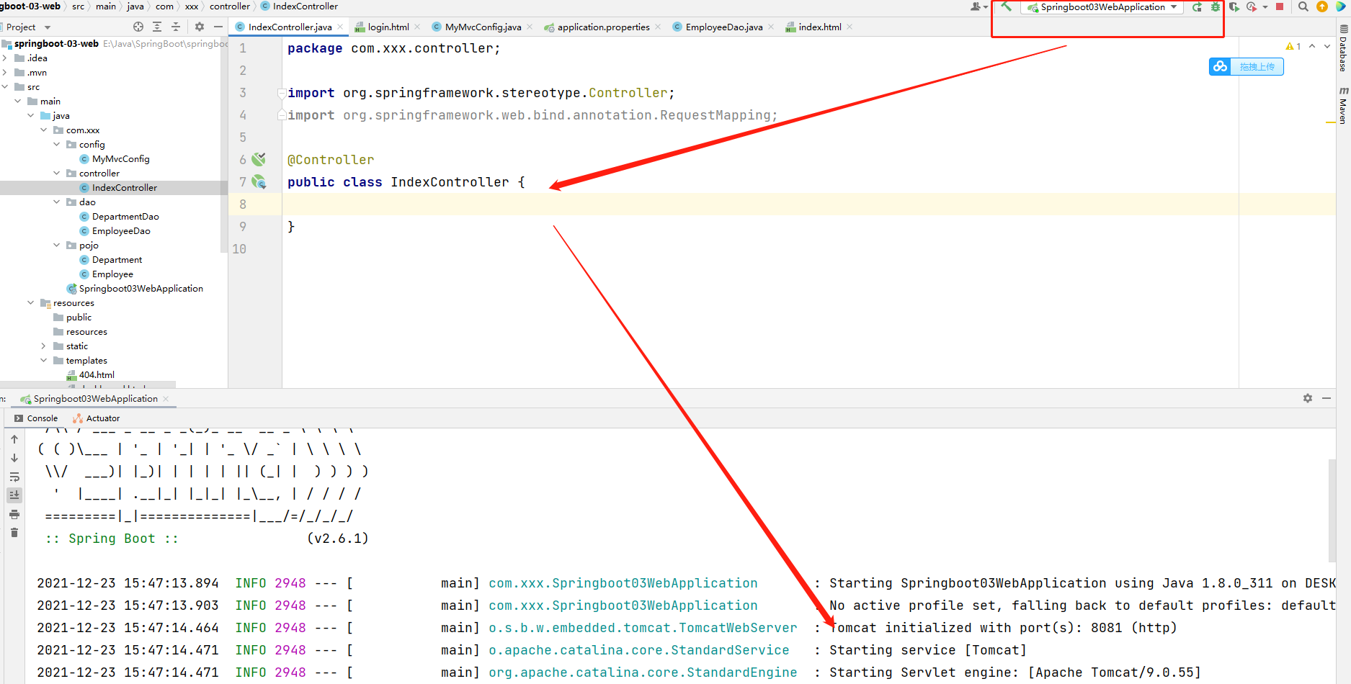The width and height of the screenshot is (1351, 684).
Task: Select EmployeeDao in the project tree
Action: coord(115,231)
